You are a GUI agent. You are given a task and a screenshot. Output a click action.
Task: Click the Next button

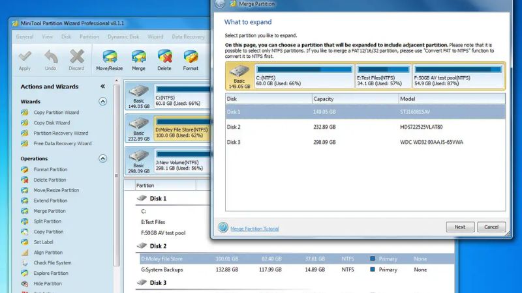pyautogui.click(x=460, y=227)
